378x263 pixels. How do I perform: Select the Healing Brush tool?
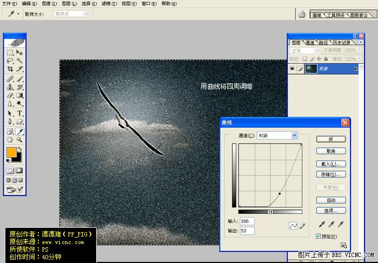[10, 78]
